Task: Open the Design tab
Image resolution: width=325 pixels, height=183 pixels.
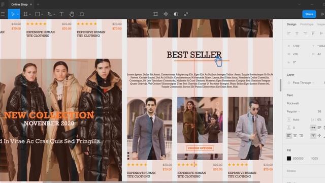Action: [291, 24]
